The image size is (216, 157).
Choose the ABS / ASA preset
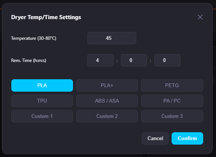click(107, 101)
